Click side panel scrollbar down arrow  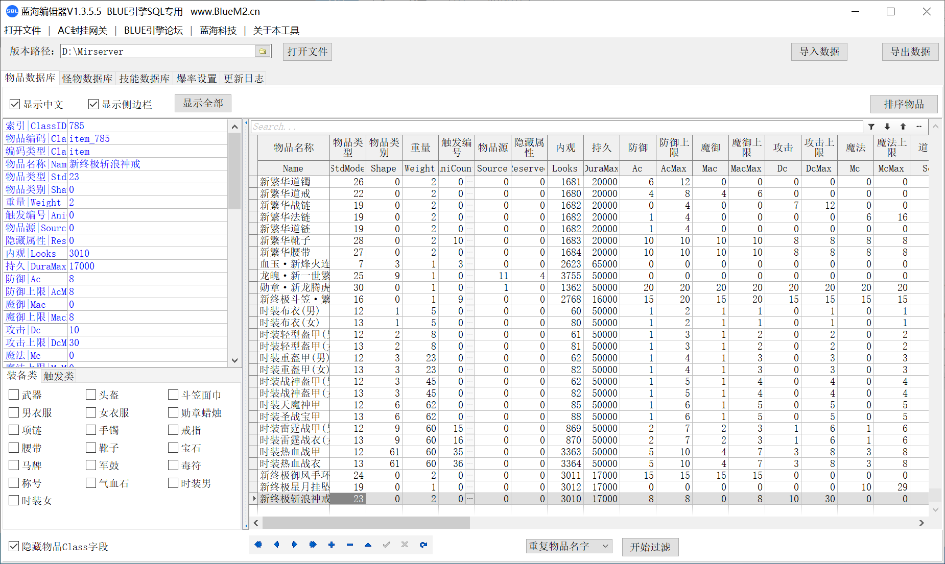234,360
